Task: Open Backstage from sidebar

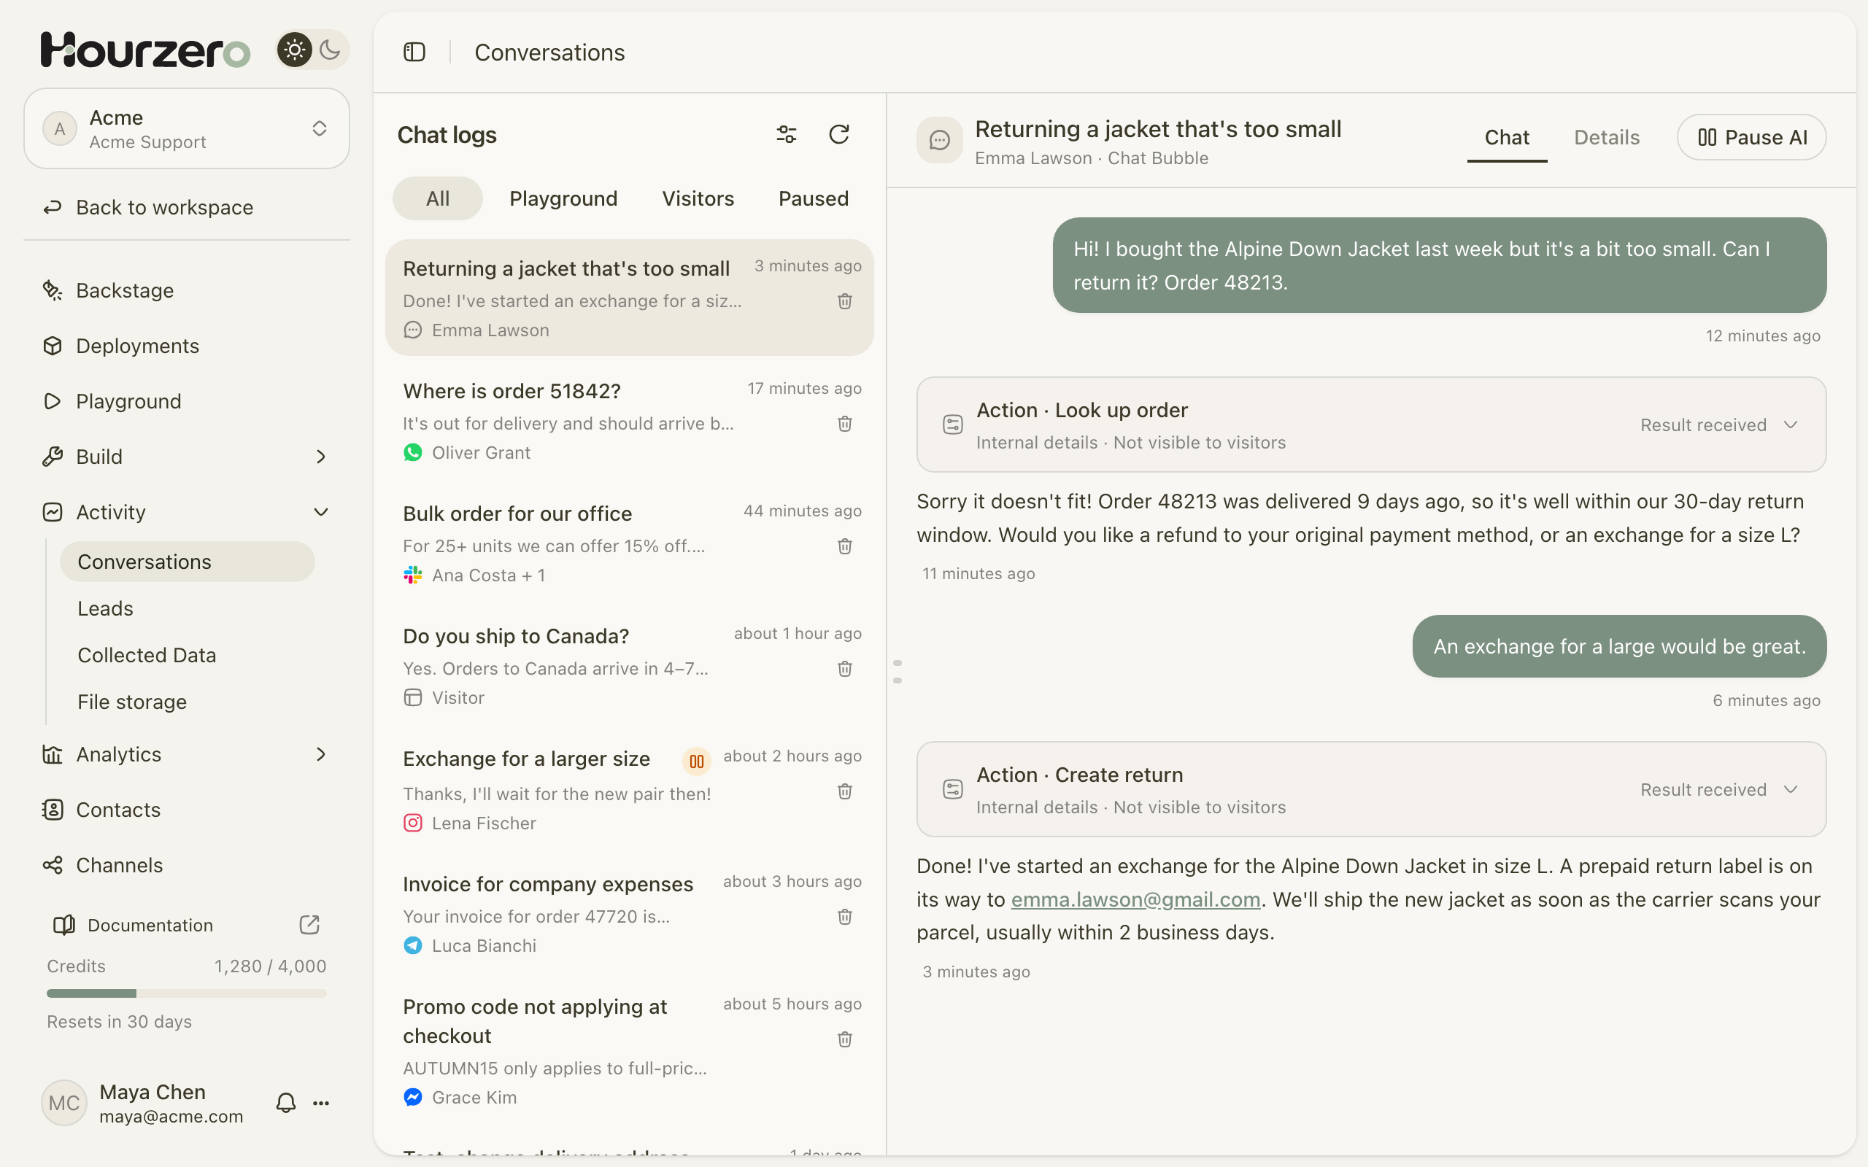Action: [x=187, y=290]
